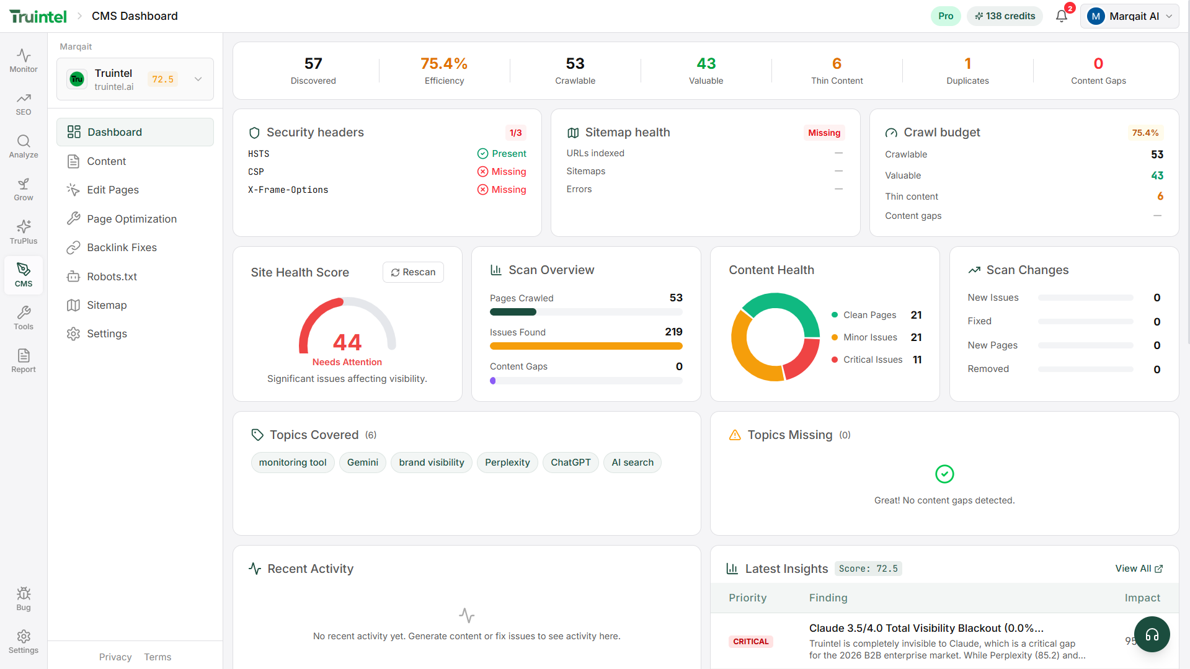This screenshot has width=1190, height=669.
Task: Open View All latest insights link
Action: (x=1139, y=569)
